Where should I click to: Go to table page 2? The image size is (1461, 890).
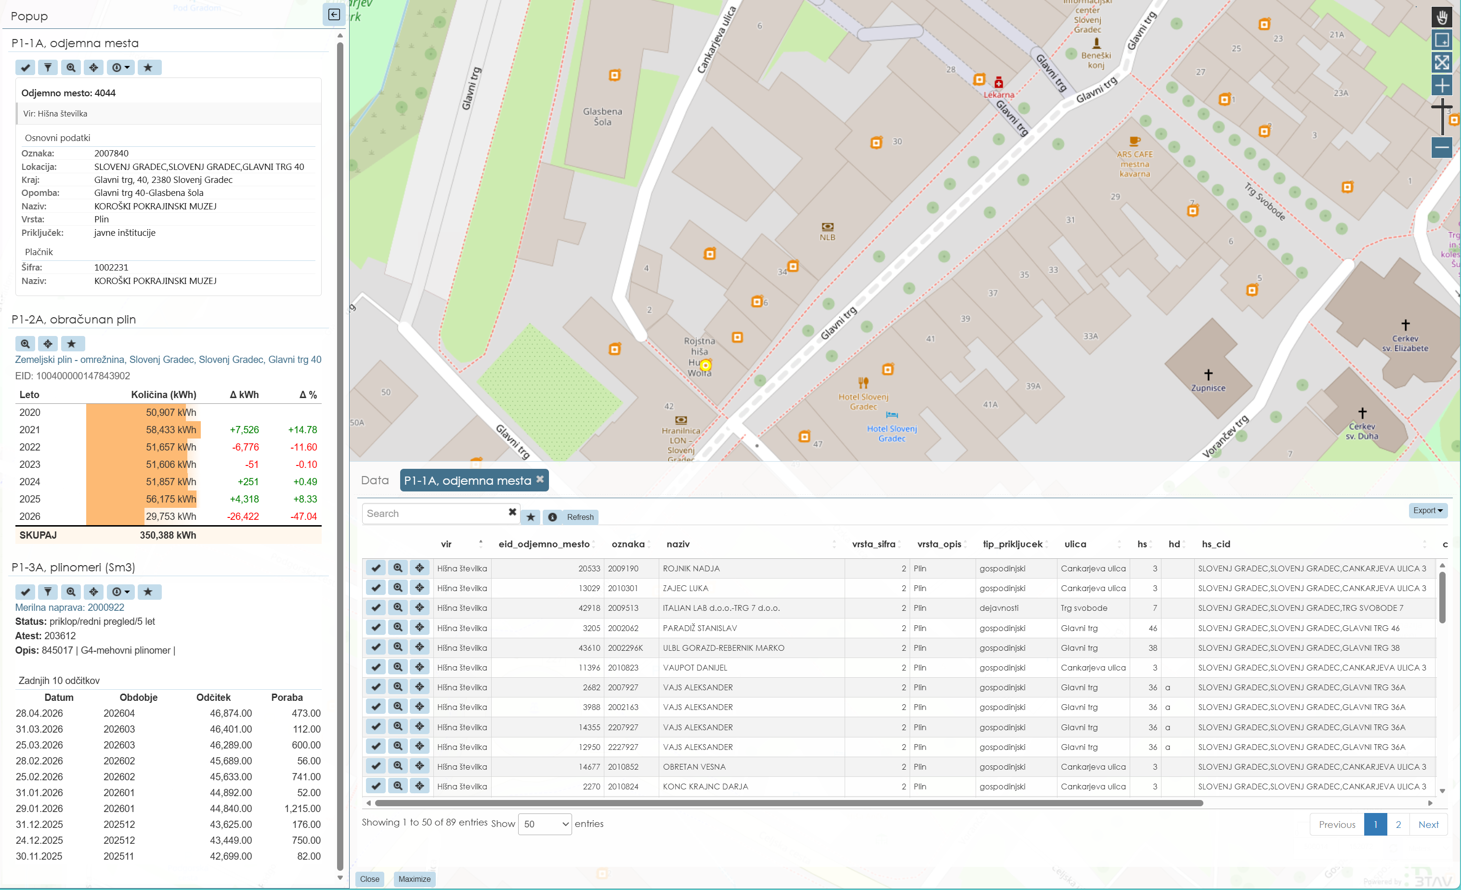point(1398,824)
